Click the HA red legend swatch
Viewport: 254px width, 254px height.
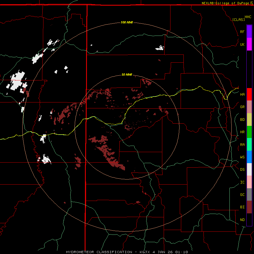(249, 94)
